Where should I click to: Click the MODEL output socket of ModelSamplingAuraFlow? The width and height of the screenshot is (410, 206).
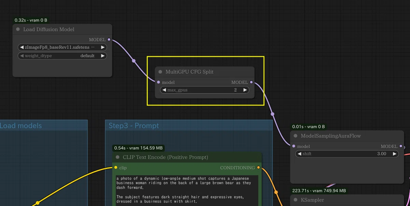[x=401, y=146]
